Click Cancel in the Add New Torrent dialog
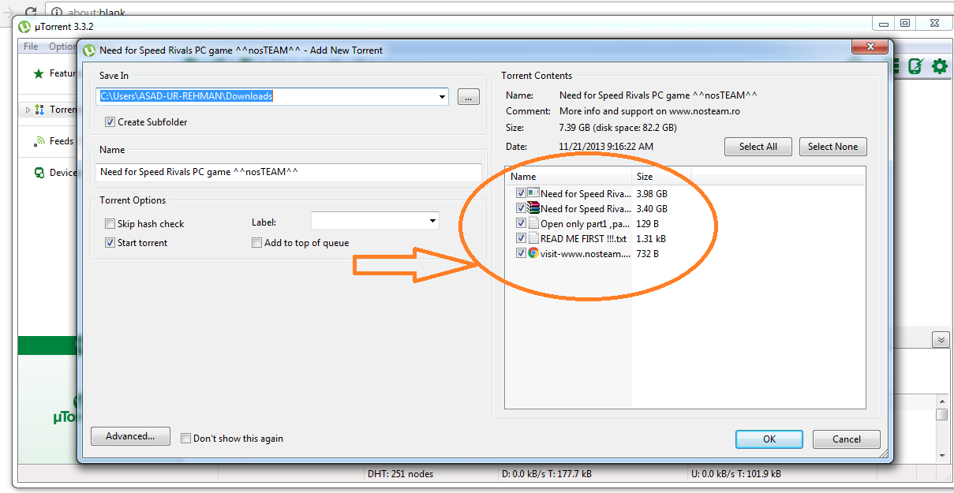Viewport: 954px width, 493px height. coord(847,439)
